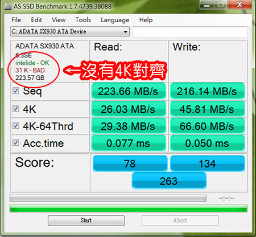Viewport: 256px width, 237px height.
Task: Toggle the Acc.time test checkbox
Action: [x=16, y=142]
